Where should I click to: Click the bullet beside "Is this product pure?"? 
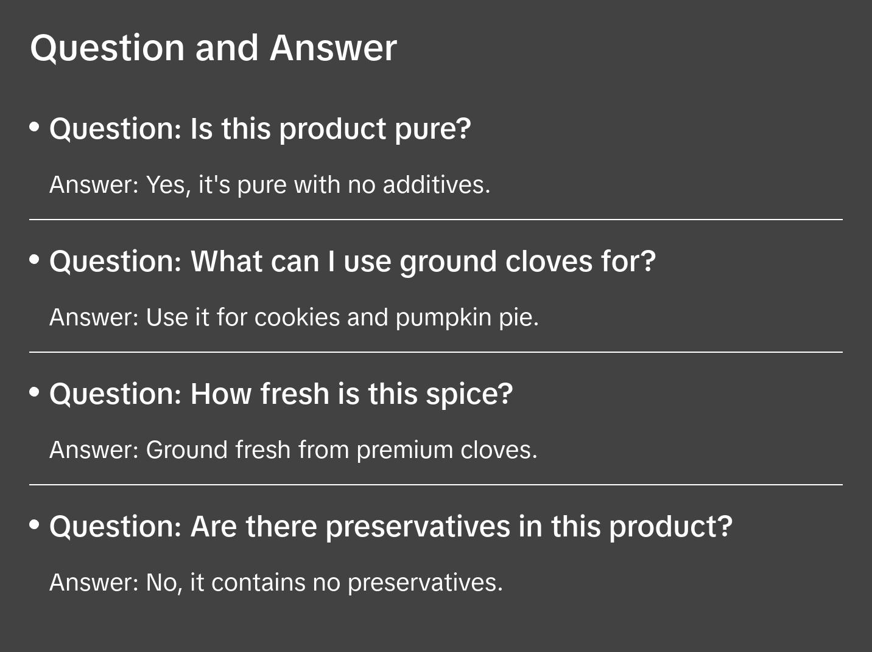(x=35, y=127)
